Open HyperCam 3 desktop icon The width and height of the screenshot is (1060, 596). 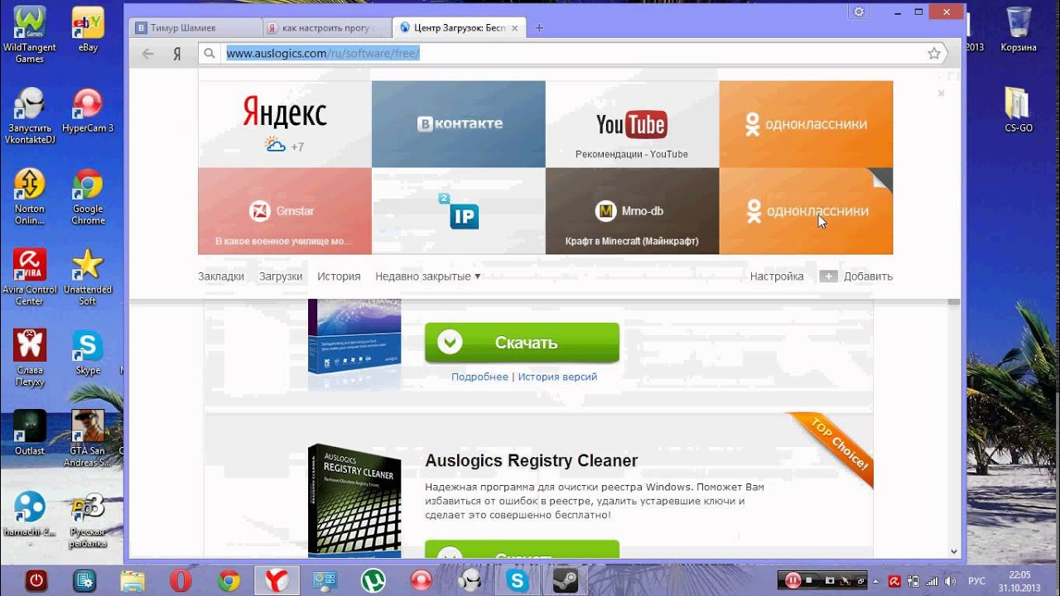[x=88, y=111]
